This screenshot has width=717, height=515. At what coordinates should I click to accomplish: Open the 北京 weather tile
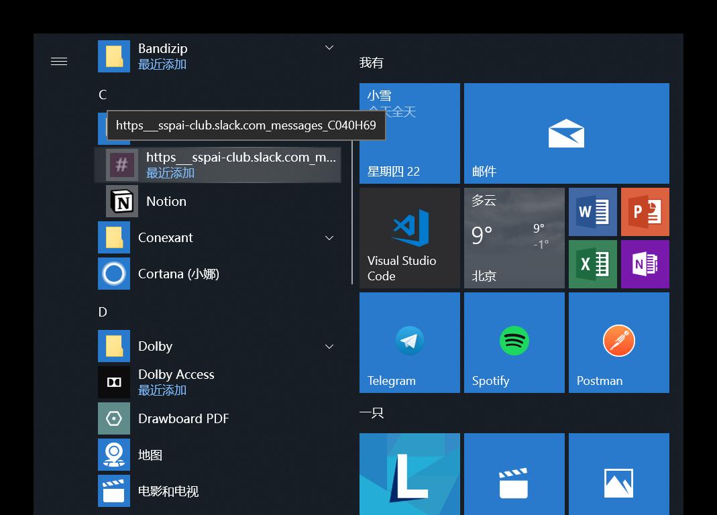pos(514,238)
